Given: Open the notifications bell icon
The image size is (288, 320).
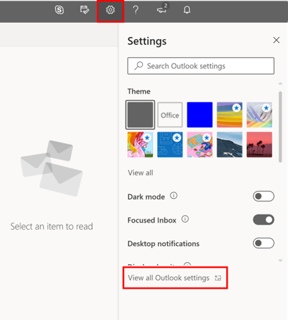Looking at the screenshot, I should 187,10.
